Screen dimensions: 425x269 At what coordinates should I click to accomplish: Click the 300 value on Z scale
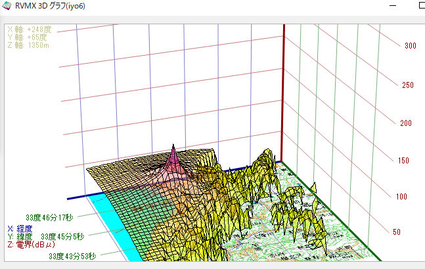[x=411, y=47]
